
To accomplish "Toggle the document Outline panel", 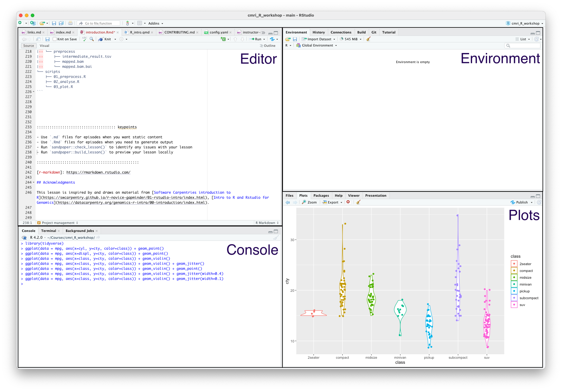I will click(267, 45).
